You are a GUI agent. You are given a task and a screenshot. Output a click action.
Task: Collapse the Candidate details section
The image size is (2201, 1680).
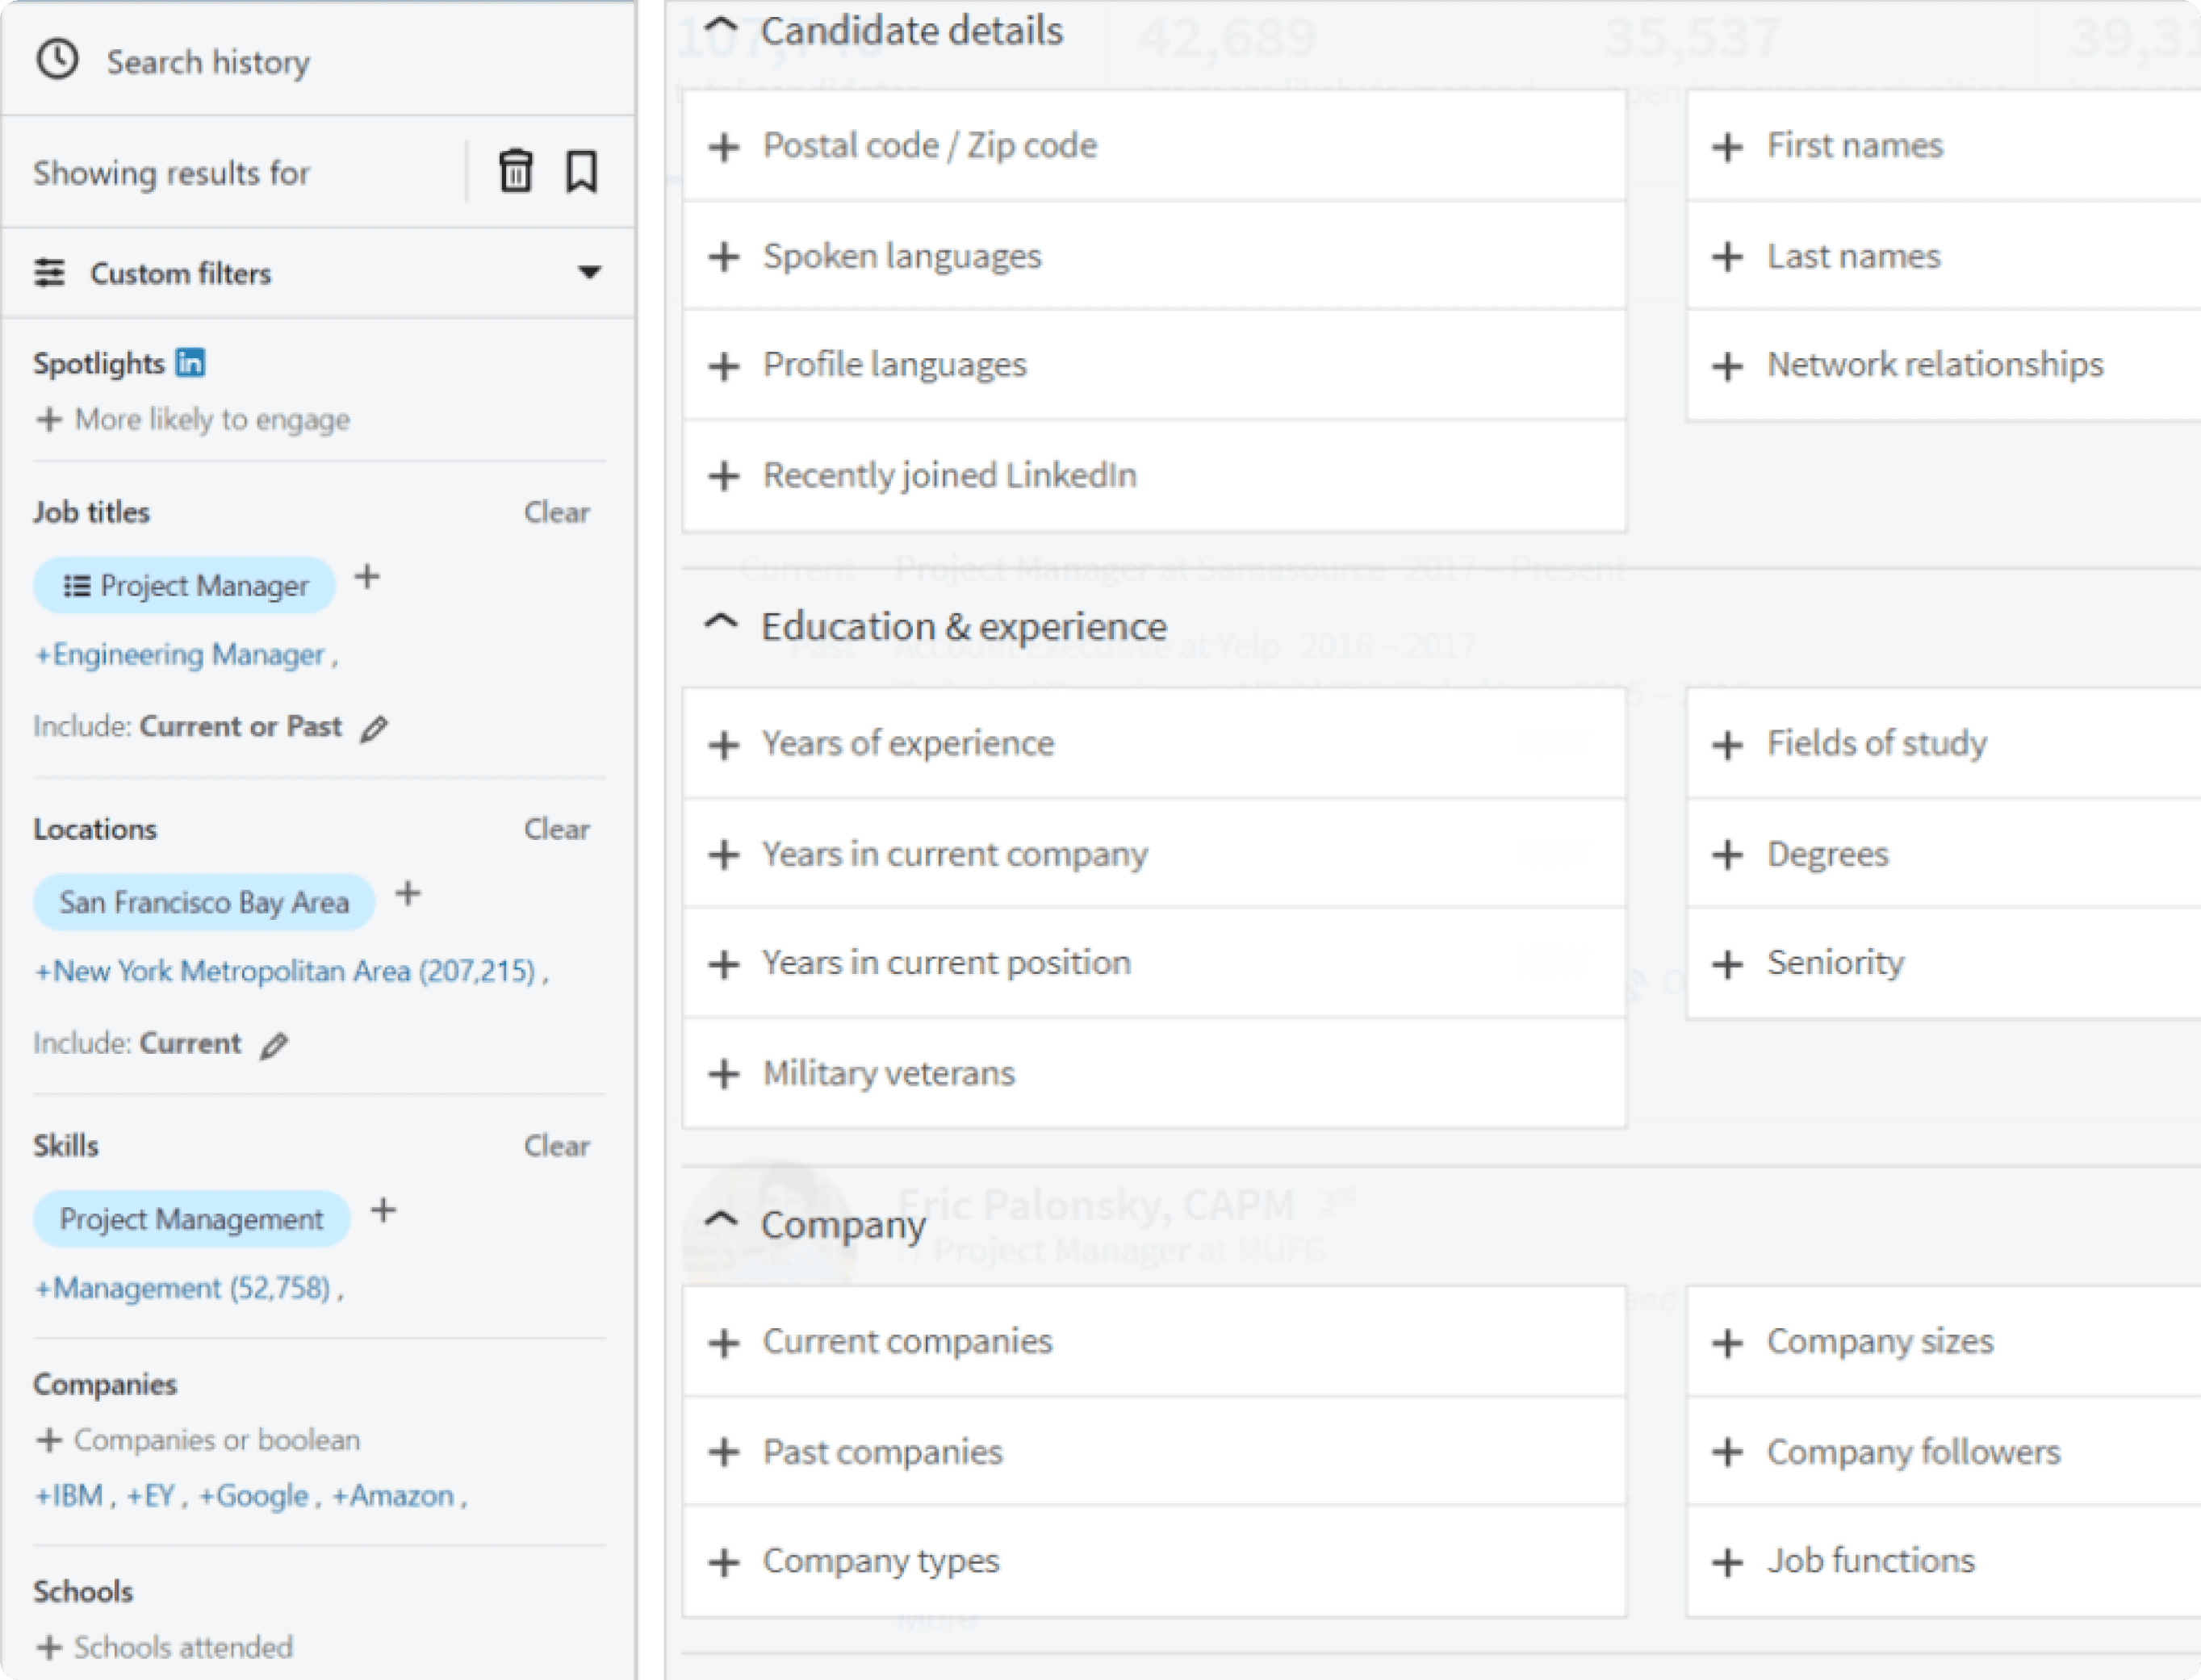click(721, 27)
